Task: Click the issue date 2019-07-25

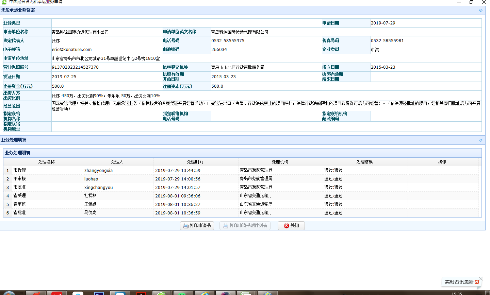Action: click(x=64, y=77)
